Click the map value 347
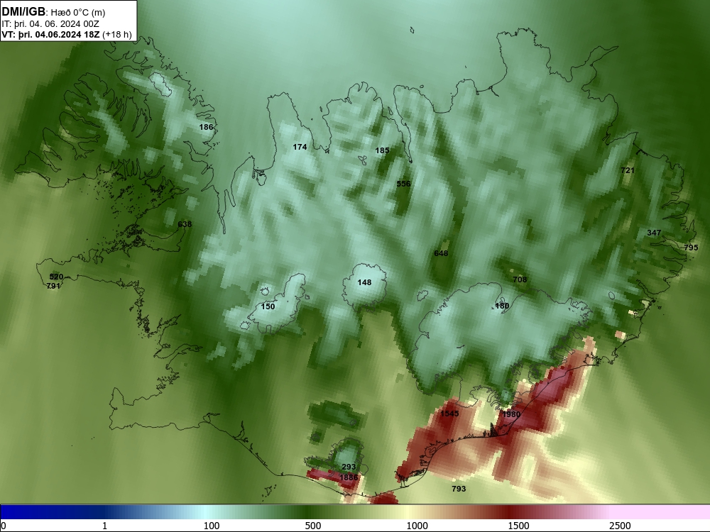The width and height of the screenshot is (710, 532). [654, 233]
